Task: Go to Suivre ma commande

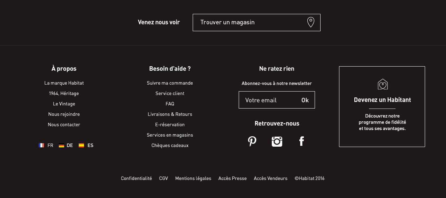Action: coord(170,83)
